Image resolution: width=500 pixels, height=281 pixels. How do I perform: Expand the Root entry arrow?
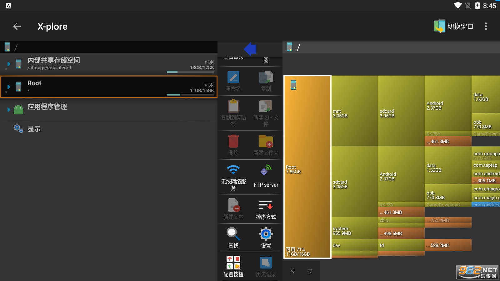point(8,87)
